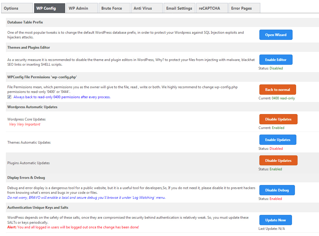Select the WP Config tab
This screenshot has width=319, height=236.
point(50,8)
